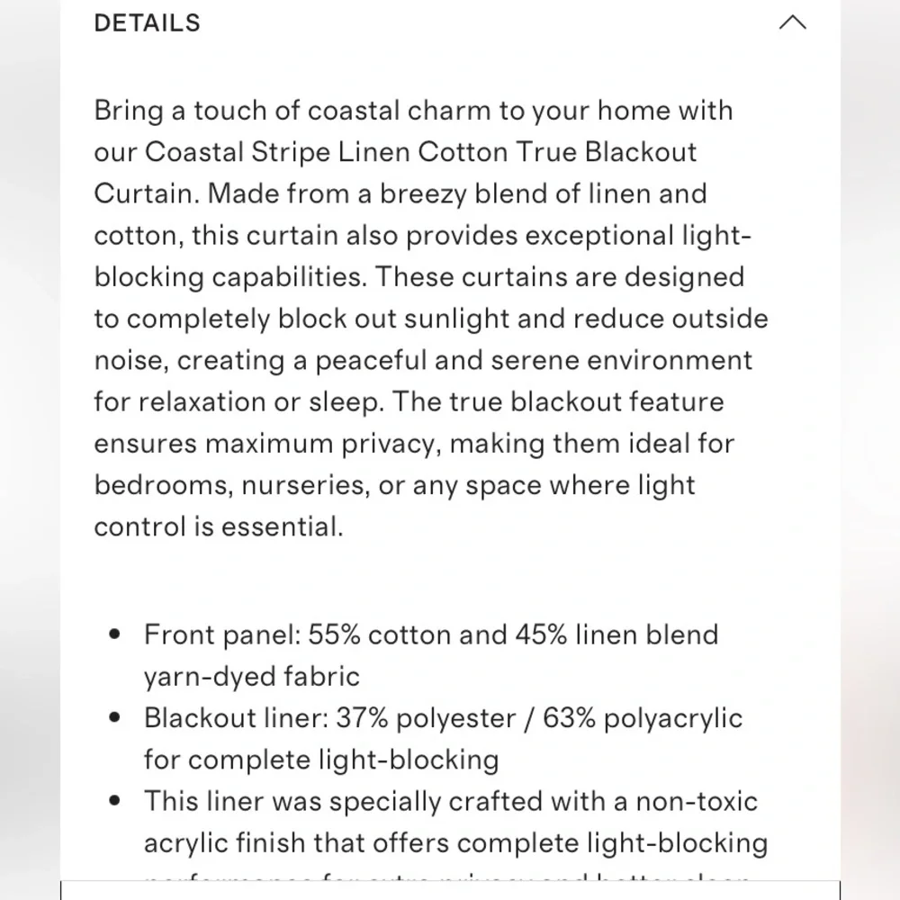The image size is (900, 900).
Task: Click the Blackout liner composition bullet text
Action: 443,738
